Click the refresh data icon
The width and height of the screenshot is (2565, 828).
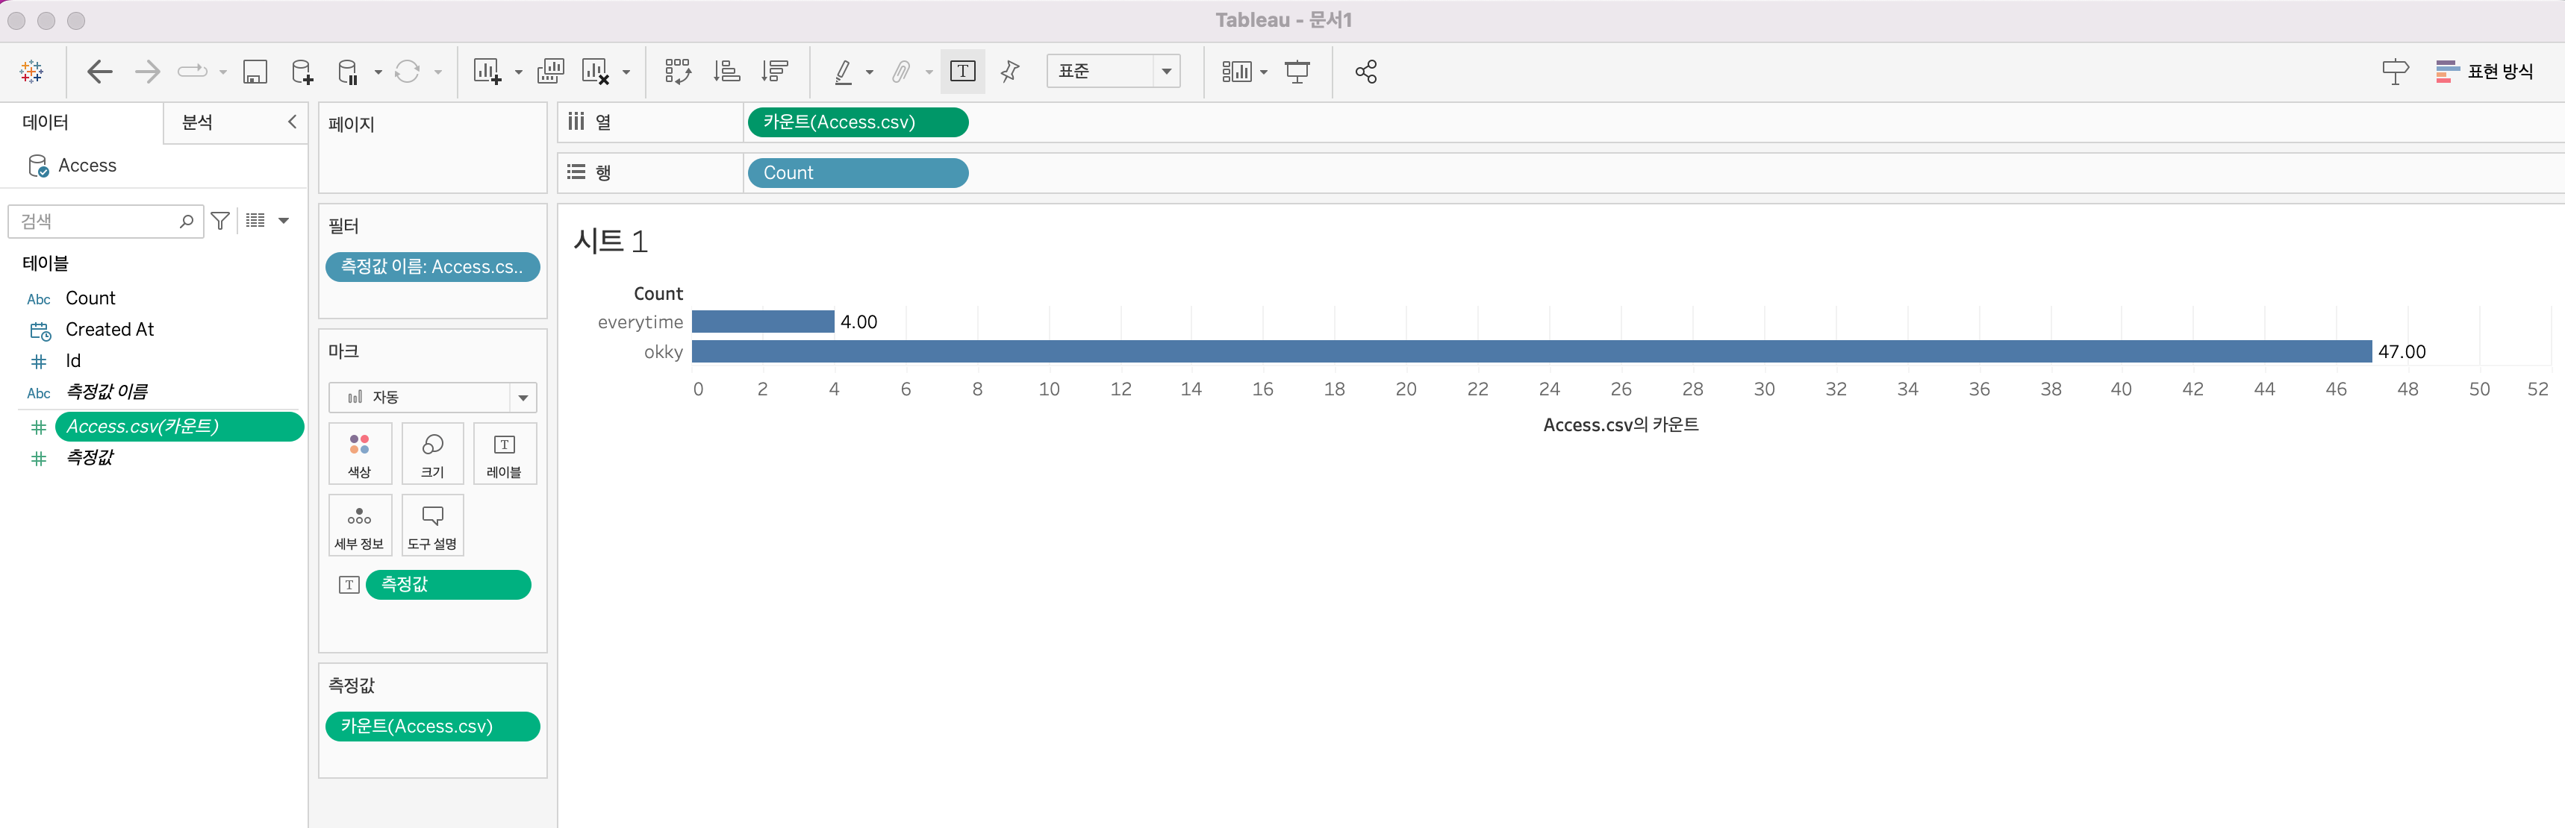[408, 71]
